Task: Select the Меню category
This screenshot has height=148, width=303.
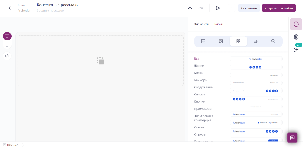Action: pos(198,73)
